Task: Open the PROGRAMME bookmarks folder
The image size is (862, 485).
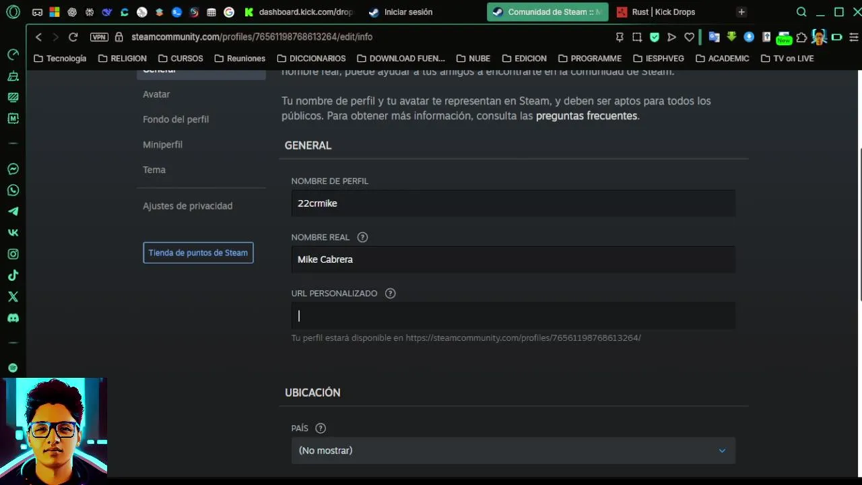Action: pyautogui.click(x=590, y=59)
